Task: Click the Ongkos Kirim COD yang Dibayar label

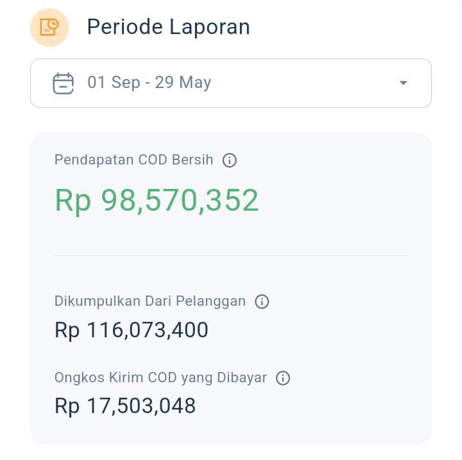Action: click(x=160, y=378)
